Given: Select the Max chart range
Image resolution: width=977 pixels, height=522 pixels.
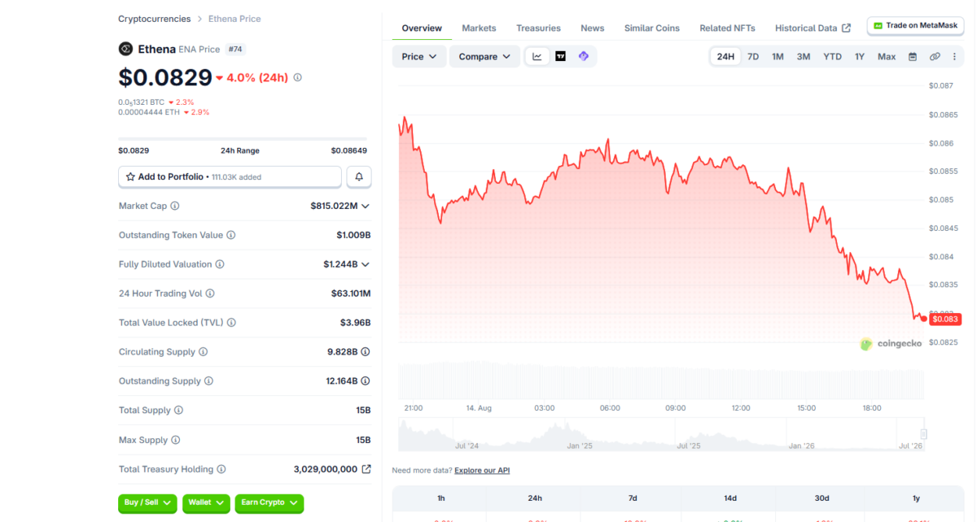Looking at the screenshot, I should (887, 56).
